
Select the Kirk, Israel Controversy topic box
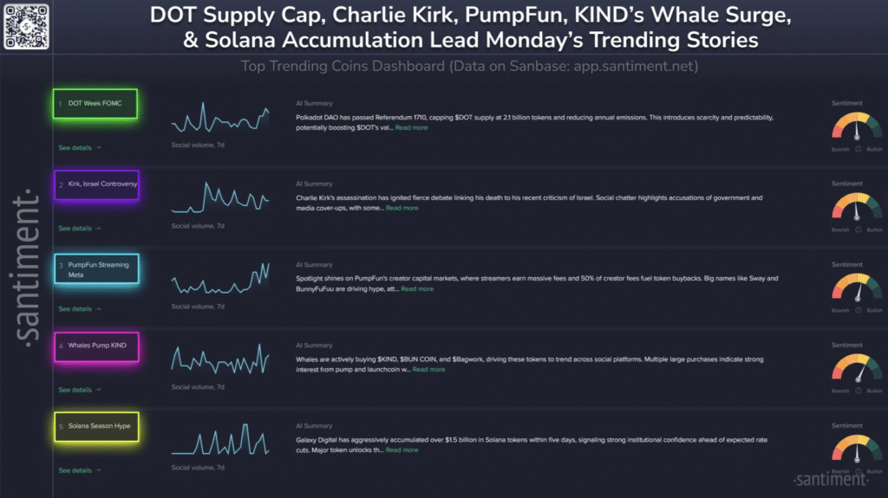(x=96, y=184)
